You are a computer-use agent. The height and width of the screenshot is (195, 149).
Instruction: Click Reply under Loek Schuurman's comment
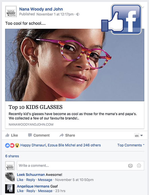31,180
